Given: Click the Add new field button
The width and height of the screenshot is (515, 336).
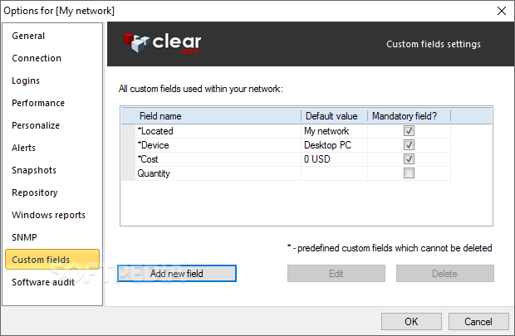Looking at the screenshot, I should [177, 273].
